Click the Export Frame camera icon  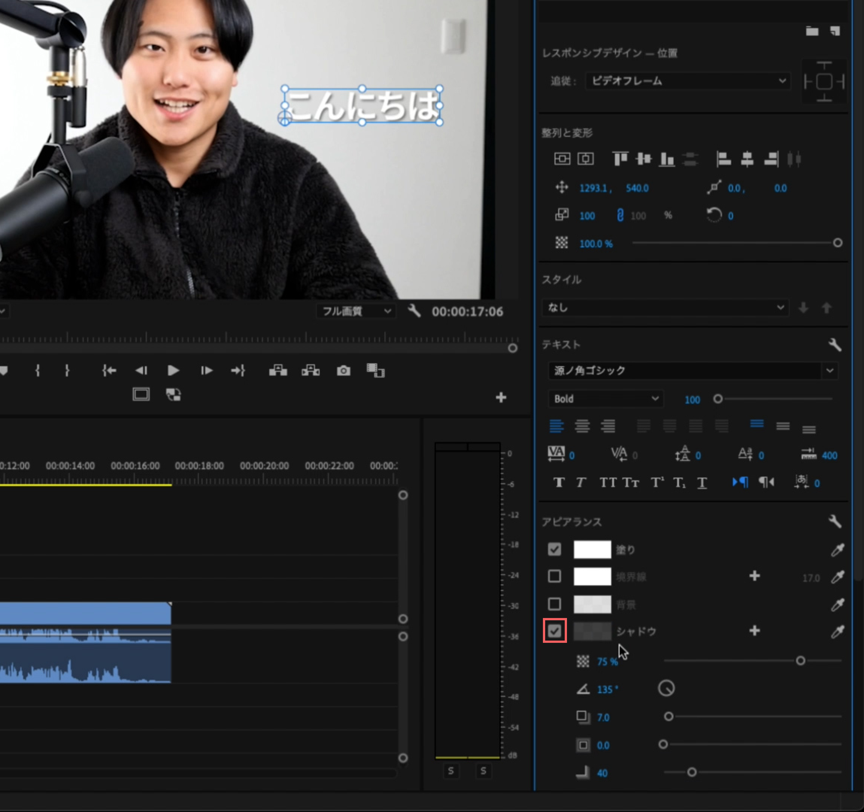343,371
